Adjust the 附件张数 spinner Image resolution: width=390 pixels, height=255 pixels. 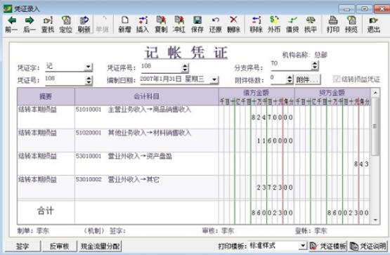click(x=290, y=79)
